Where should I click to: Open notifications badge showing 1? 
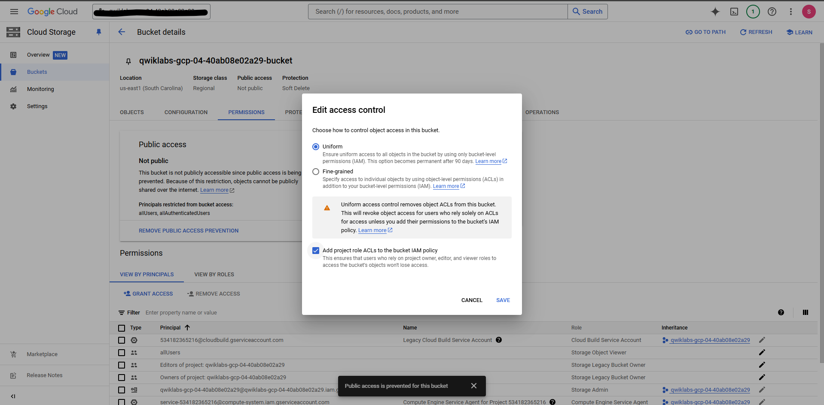[x=753, y=12]
